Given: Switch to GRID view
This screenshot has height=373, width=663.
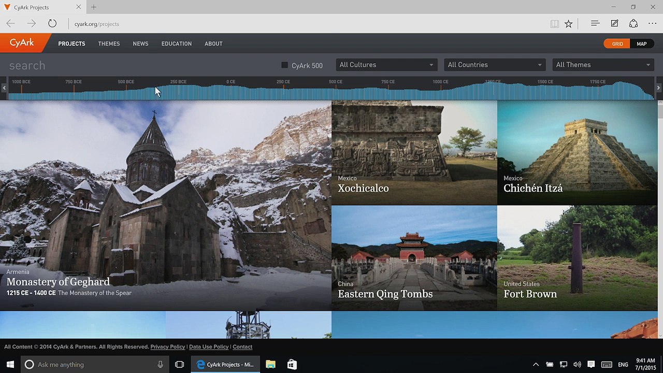Looking at the screenshot, I should (617, 44).
